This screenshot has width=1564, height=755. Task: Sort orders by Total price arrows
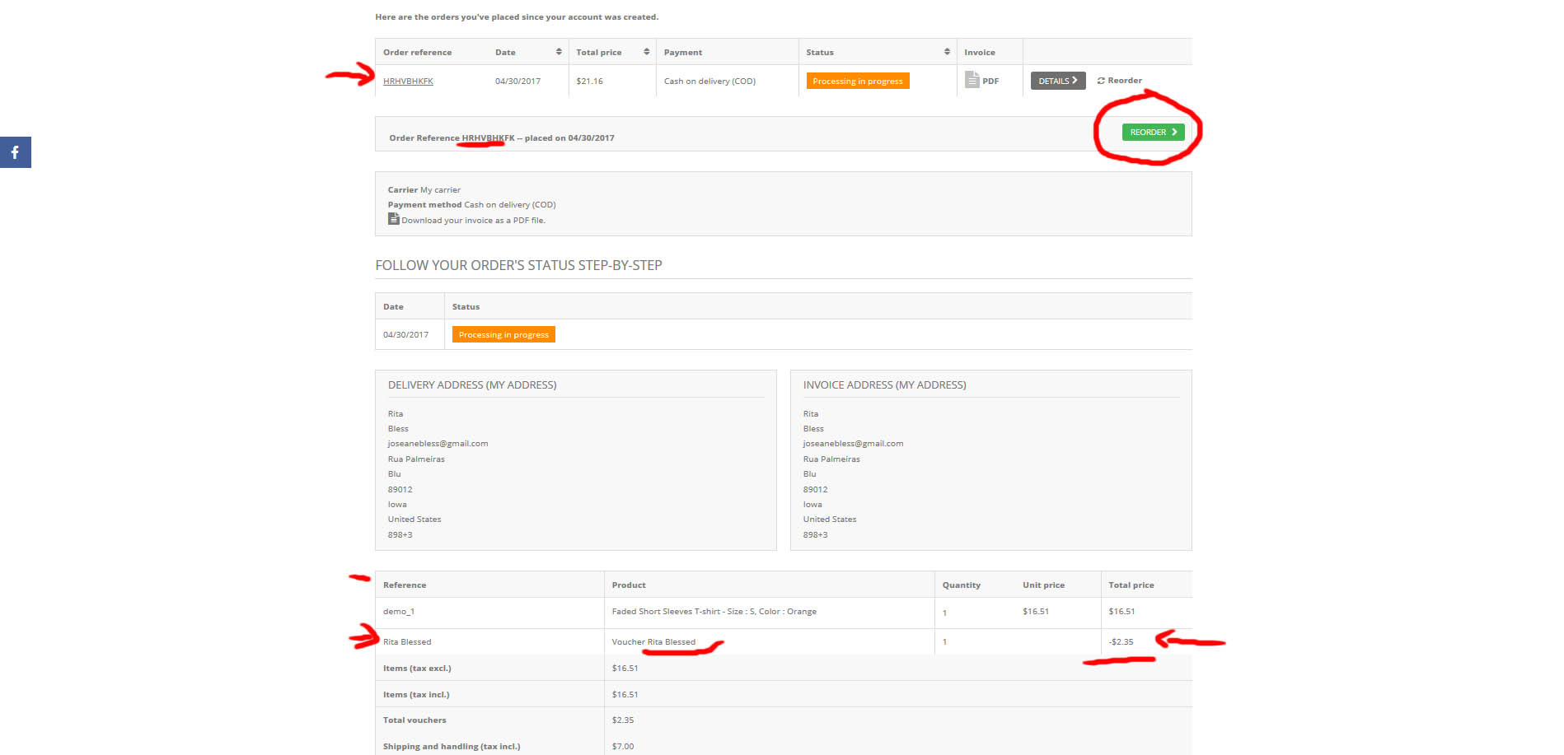coord(647,52)
